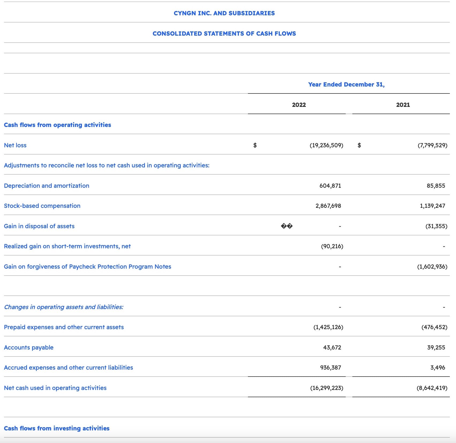This screenshot has width=456, height=443.
Task: Select the 2021 net loss value (7,799,529)
Action: point(432,145)
